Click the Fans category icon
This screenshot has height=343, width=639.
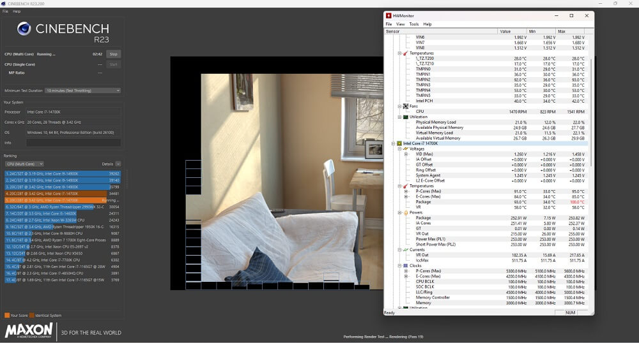[x=405, y=106]
